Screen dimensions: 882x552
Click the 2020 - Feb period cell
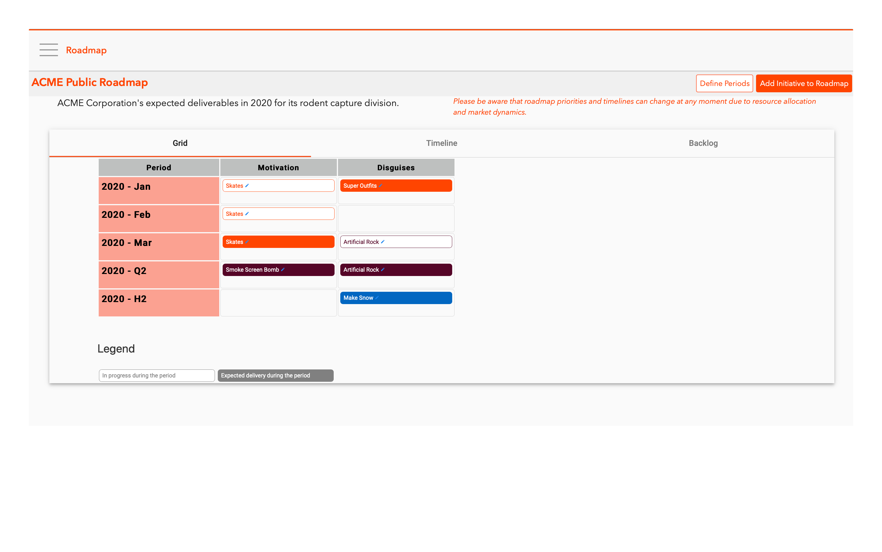click(159, 219)
